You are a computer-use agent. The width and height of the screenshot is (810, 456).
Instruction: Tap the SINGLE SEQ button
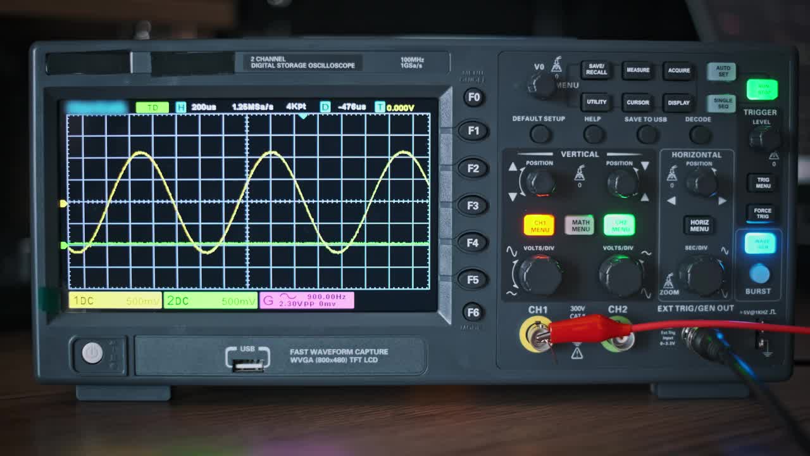click(723, 103)
